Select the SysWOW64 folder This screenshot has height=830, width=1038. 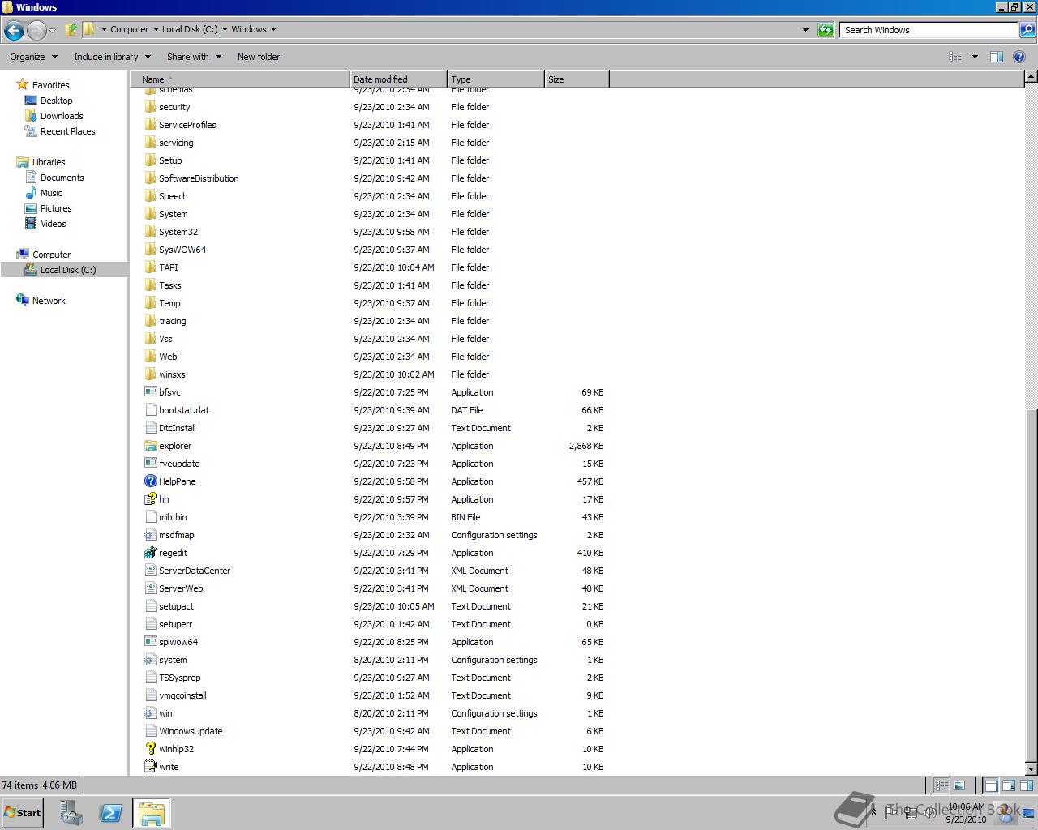tap(182, 250)
